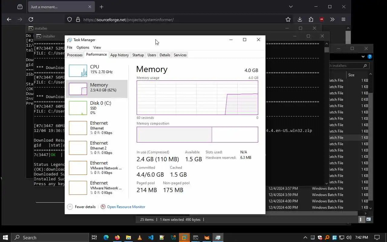Click the taskbar Search box
Viewport: 387px width, 242px height.
[50, 237]
